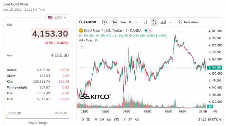Open the XAUUSD symbol search

tap(87, 22)
